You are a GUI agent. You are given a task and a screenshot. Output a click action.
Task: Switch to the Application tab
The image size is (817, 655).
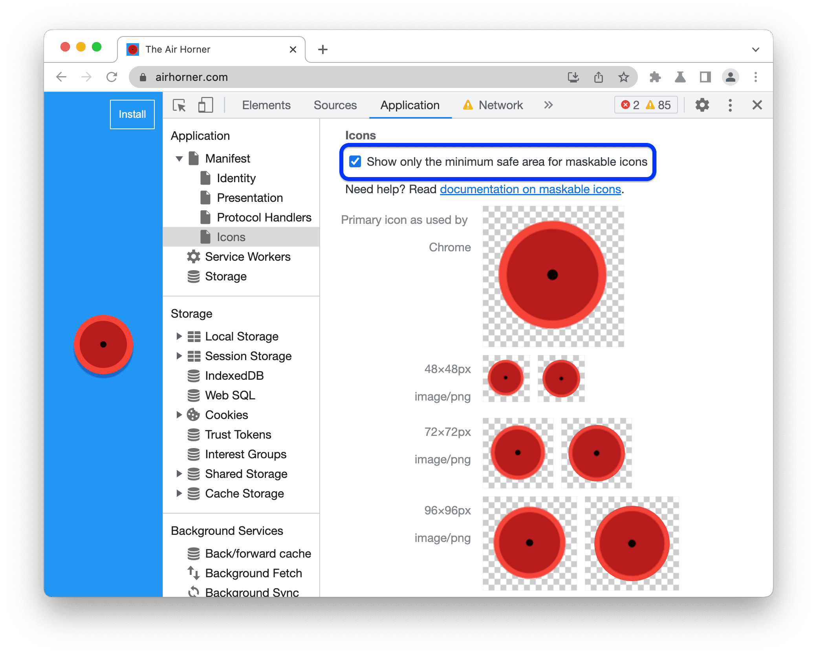408,105
